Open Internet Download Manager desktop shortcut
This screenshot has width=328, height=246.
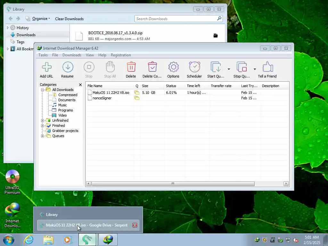[x=12, y=216]
